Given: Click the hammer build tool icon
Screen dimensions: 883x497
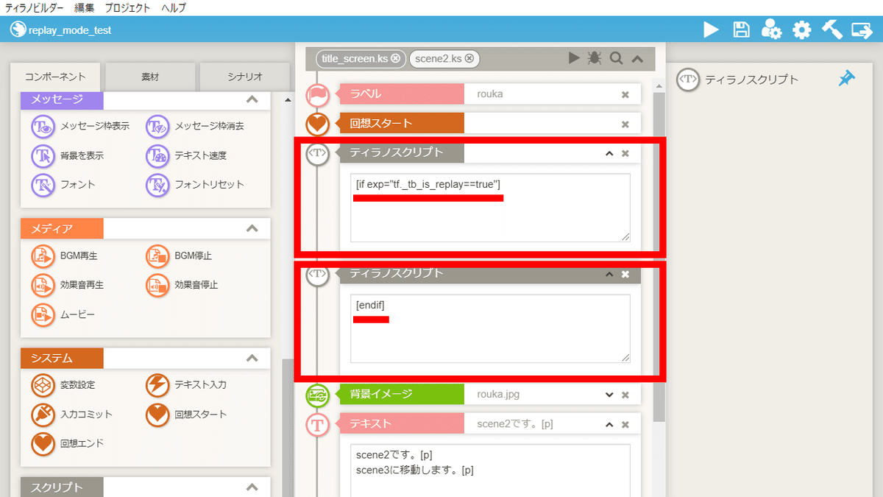Looking at the screenshot, I should pyautogui.click(x=831, y=29).
